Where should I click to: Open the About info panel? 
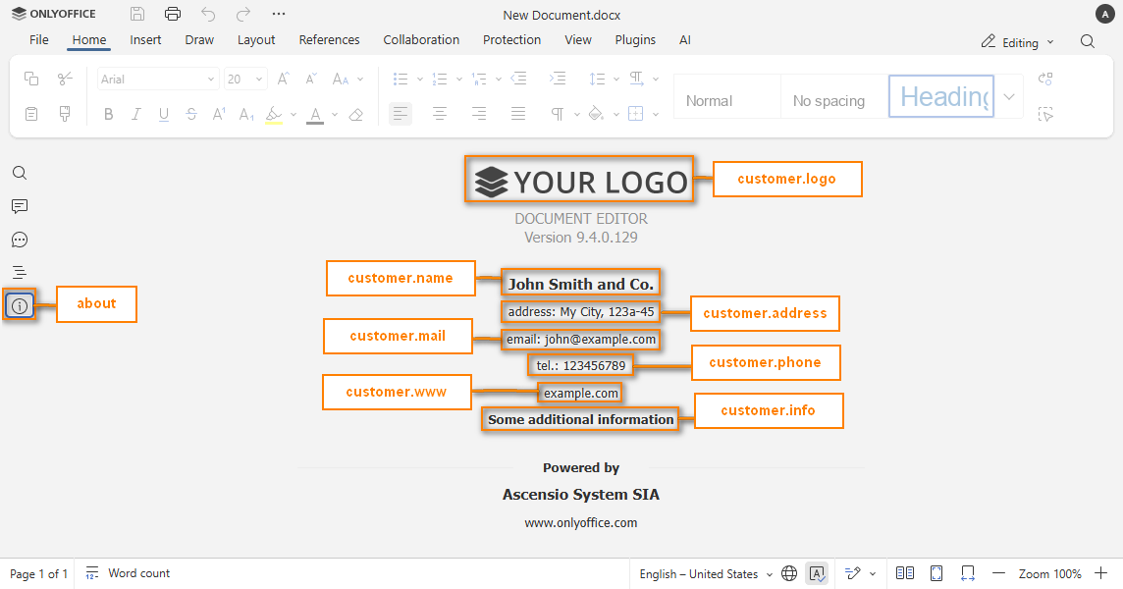coord(20,306)
